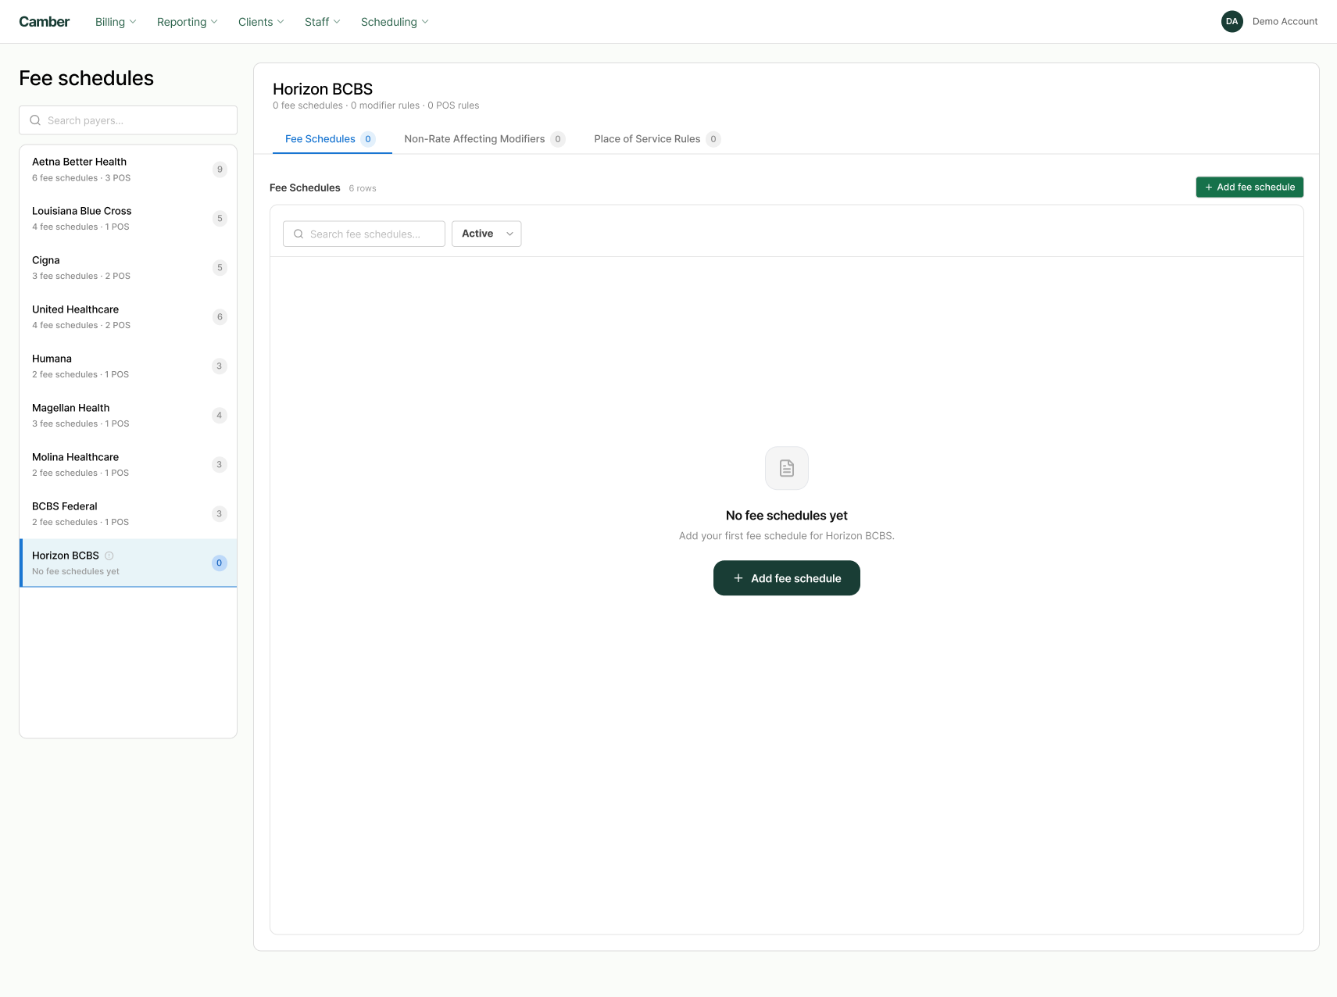The width and height of the screenshot is (1337, 997).
Task: Click the No fee schedules yet heading
Action: click(787, 516)
